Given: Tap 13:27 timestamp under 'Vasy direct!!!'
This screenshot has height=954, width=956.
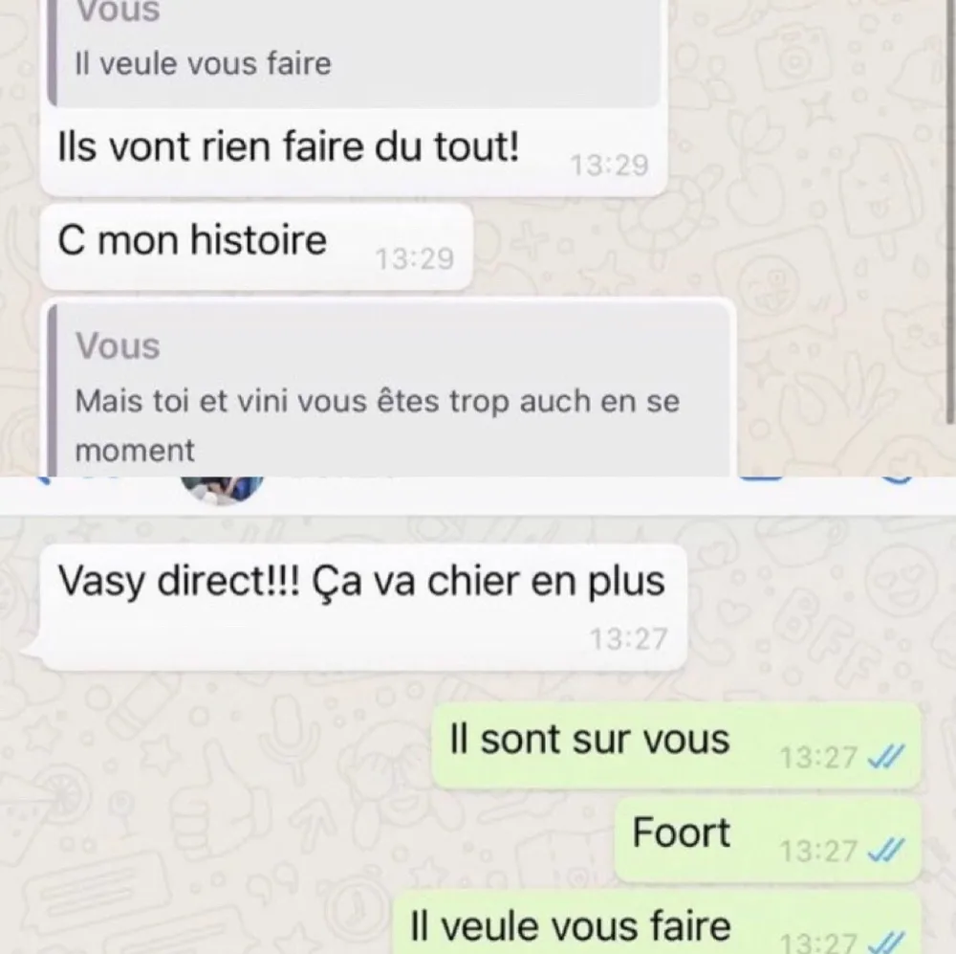Looking at the screenshot, I should pos(629,639).
